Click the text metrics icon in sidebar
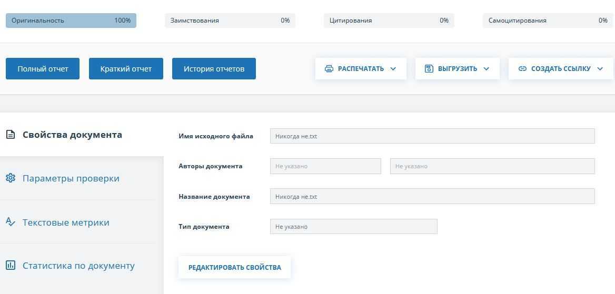This screenshot has height=294, width=615. [x=11, y=222]
